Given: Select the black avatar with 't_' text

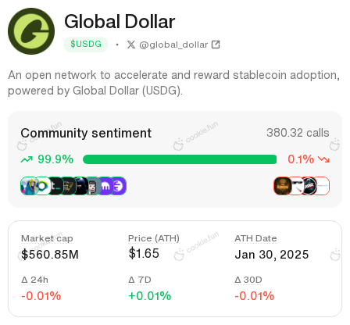Looking at the screenshot, I should click(55, 186).
